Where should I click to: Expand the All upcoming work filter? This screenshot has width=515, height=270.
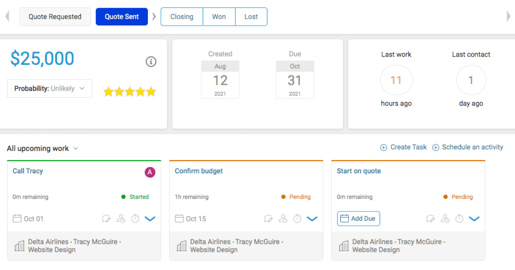pos(43,148)
